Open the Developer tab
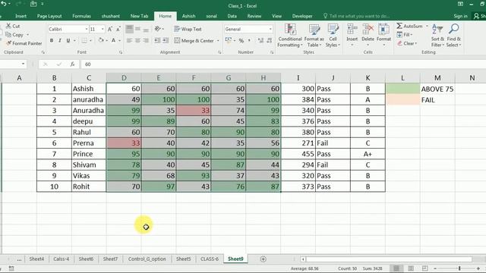The width and height of the screenshot is (486, 273). [302, 16]
